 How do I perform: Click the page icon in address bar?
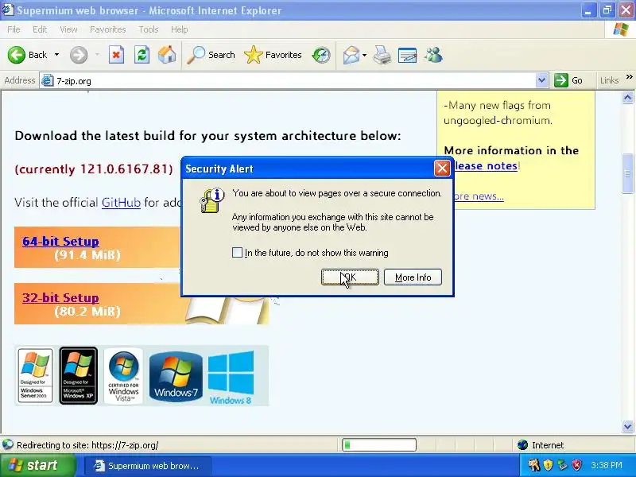[x=48, y=81]
